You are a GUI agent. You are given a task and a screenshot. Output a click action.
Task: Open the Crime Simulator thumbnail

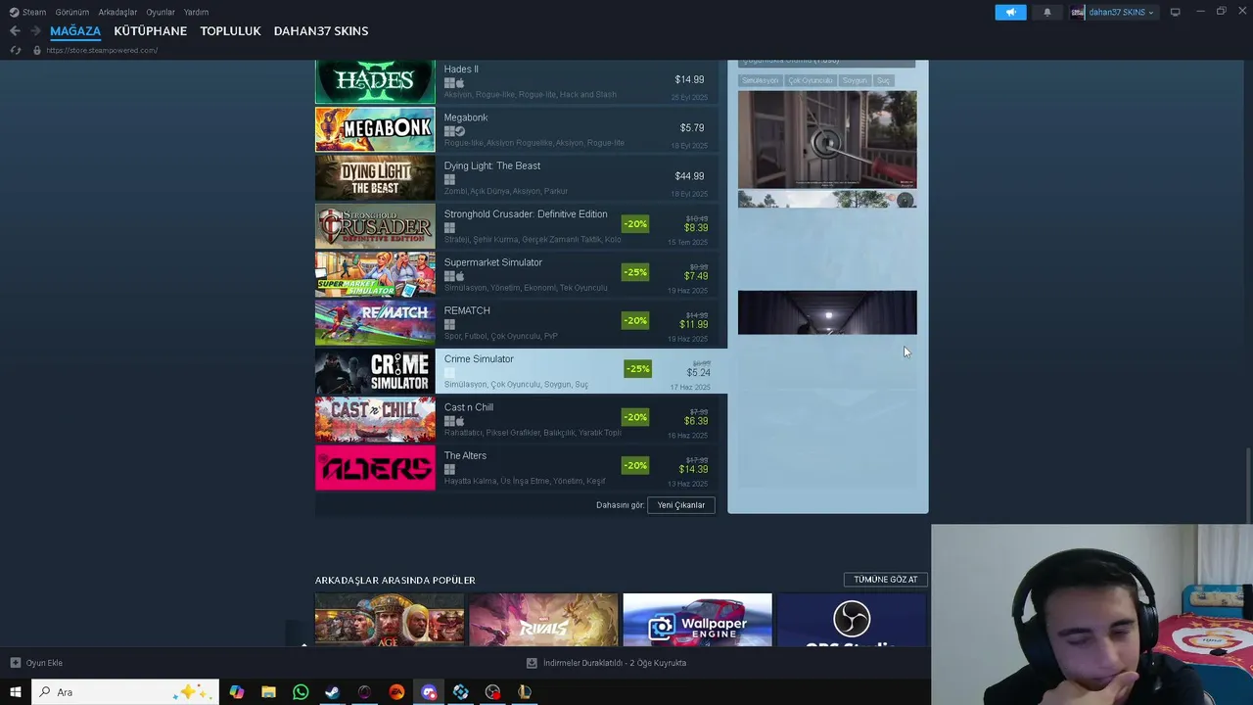coord(375,371)
